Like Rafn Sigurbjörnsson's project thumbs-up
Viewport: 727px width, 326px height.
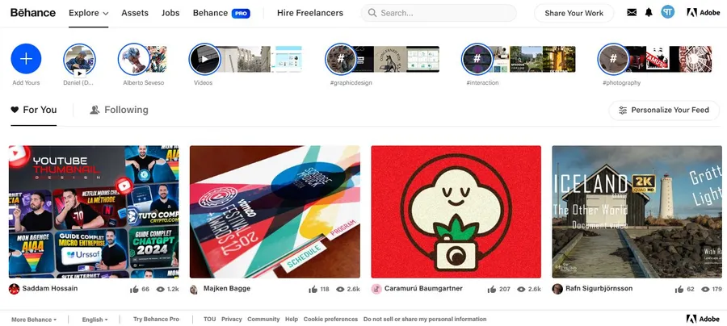(679, 290)
